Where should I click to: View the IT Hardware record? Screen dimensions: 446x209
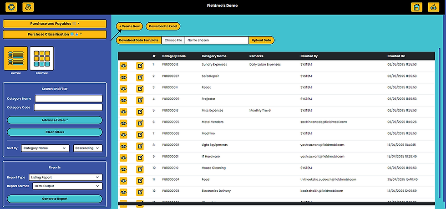point(123,158)
